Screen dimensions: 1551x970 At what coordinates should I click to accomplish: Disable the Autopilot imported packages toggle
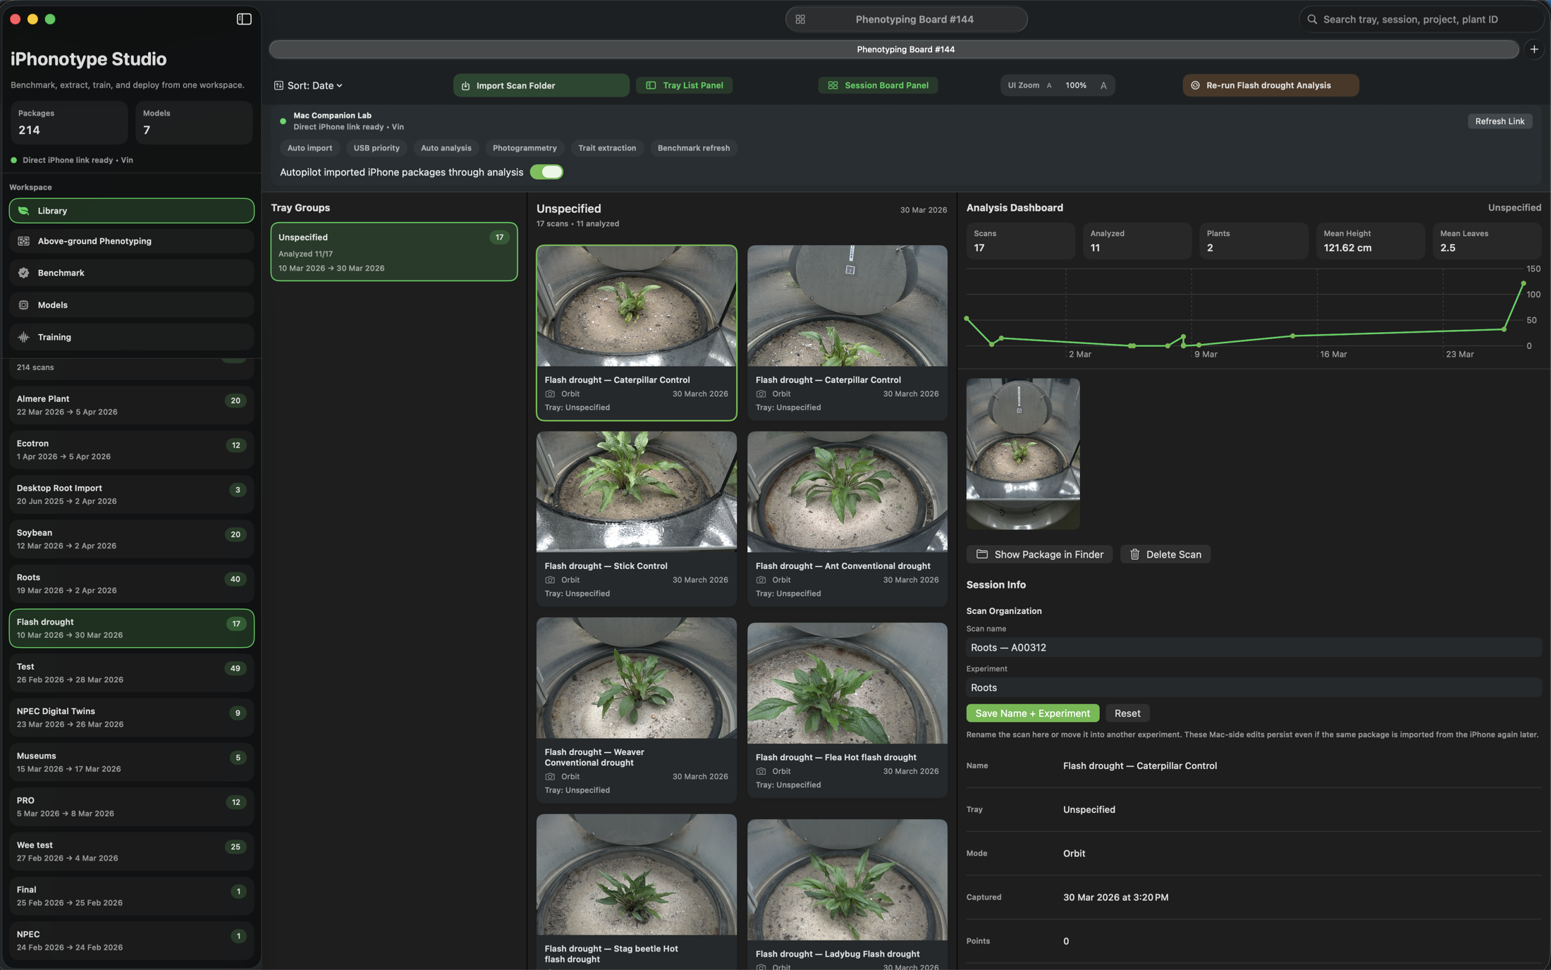[546, 172]
